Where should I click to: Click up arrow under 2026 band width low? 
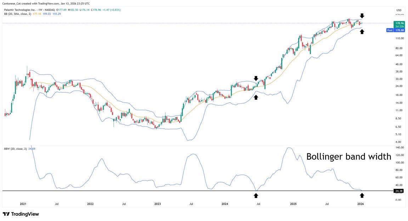coord(362,195)
